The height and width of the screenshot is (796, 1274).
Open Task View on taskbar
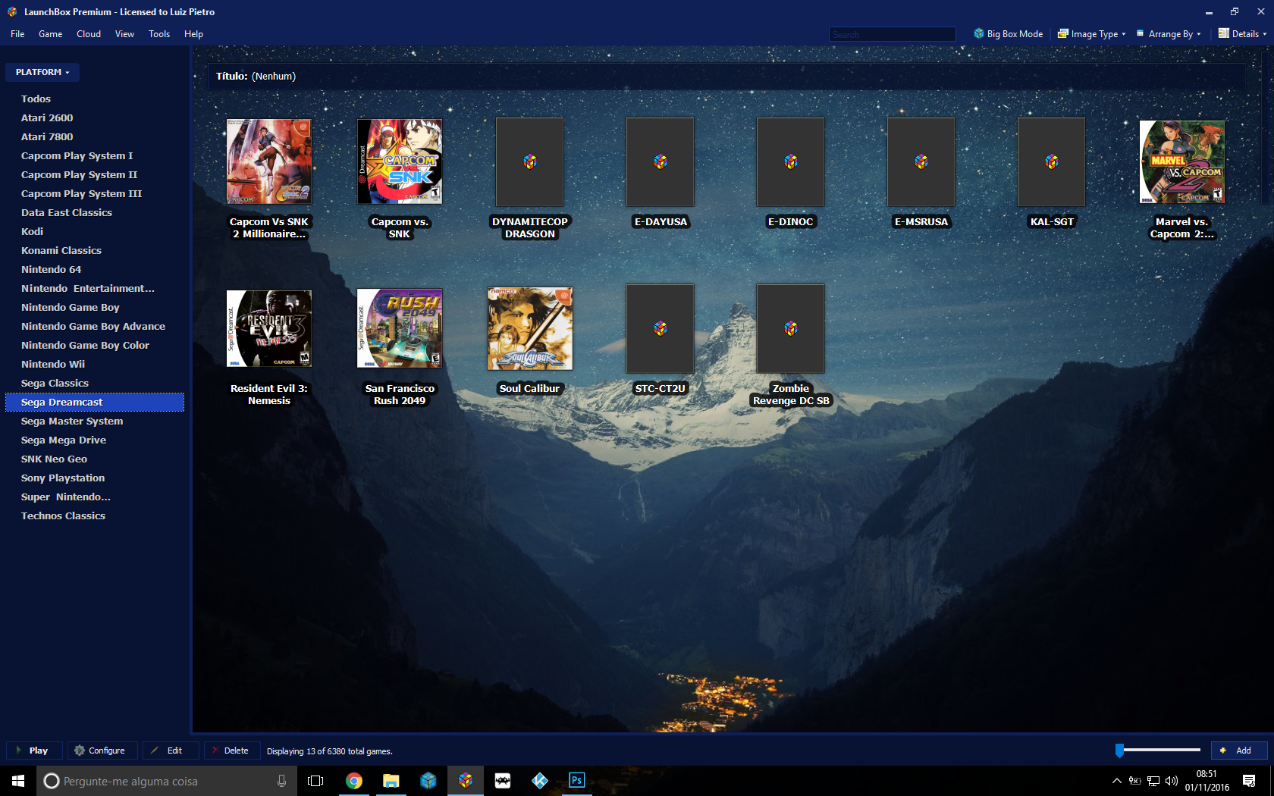315,781
